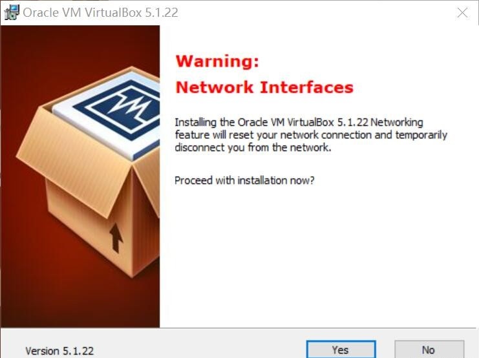Decline the installation with No
This screenshot has width=479, height=358.
point(429,350)
